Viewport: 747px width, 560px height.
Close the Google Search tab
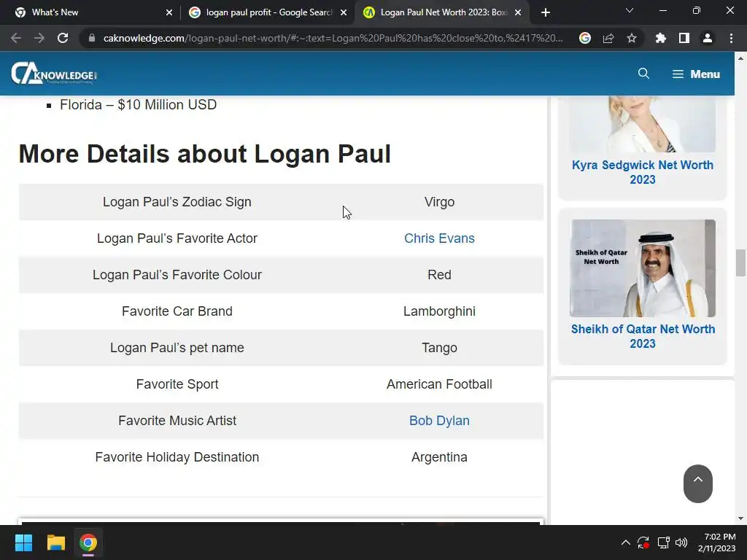(344, 12)
